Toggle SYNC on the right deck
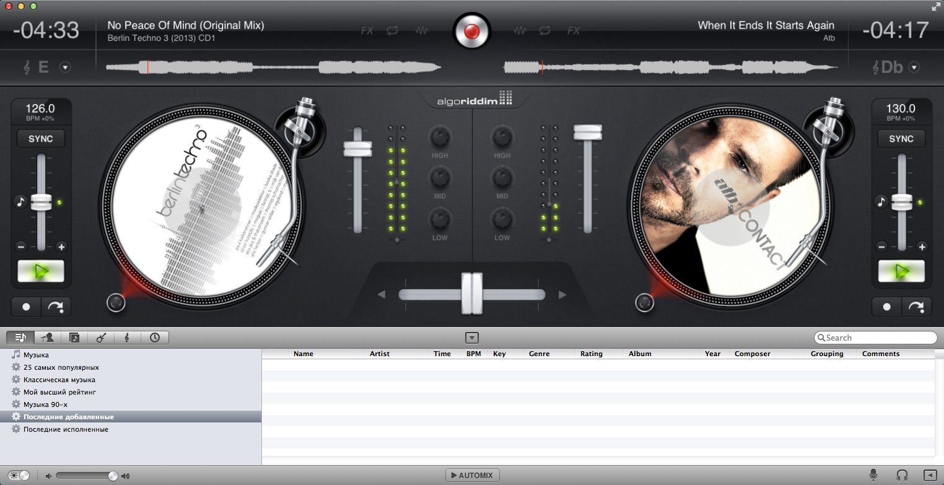944x485 pixels. [901, 139]
